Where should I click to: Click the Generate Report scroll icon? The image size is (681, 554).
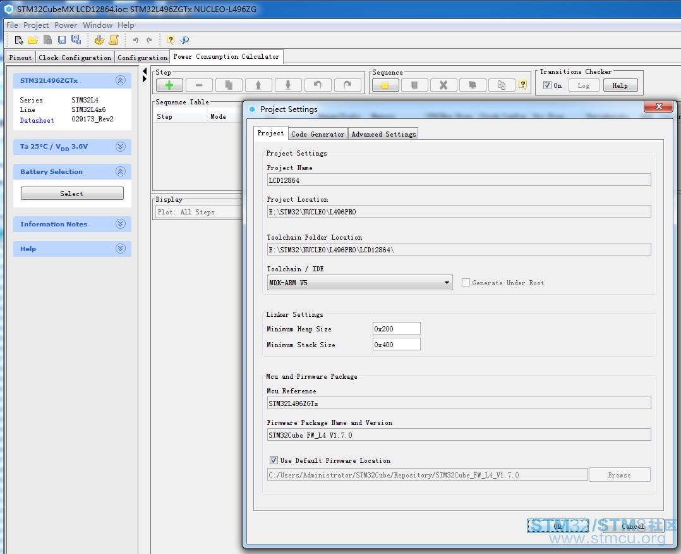tap(113, 40)
